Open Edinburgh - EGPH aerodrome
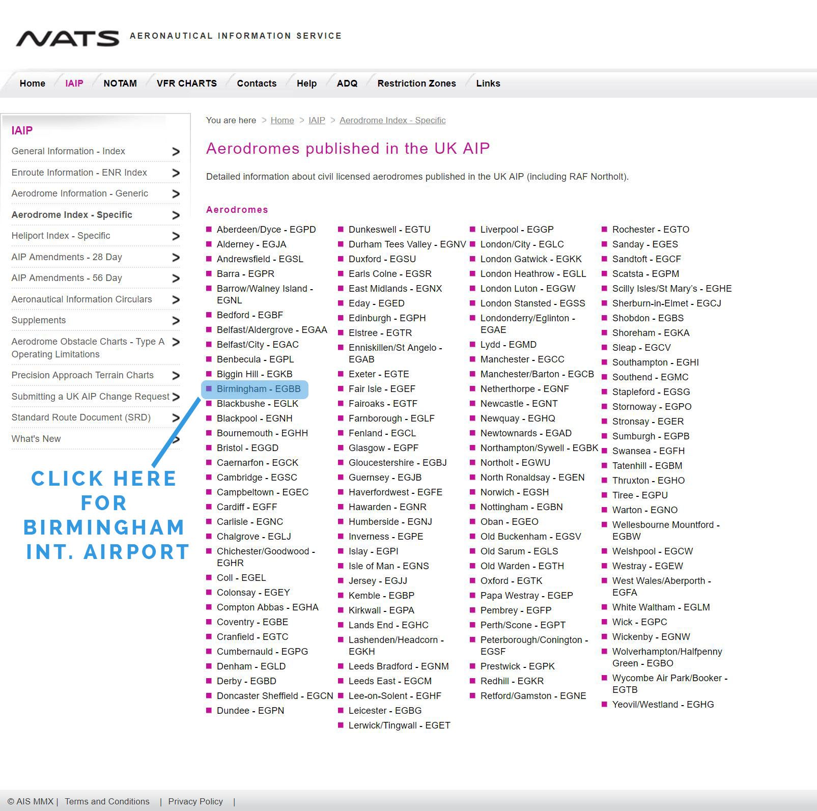This screenshot has width=817, height=811. coord(387,318)
